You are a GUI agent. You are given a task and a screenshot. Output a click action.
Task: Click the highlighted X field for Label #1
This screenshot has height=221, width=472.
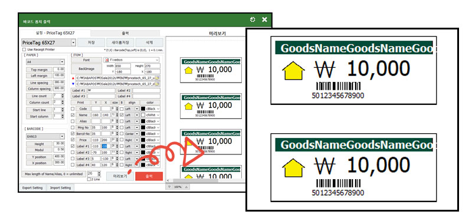click(x=106, y=146)
